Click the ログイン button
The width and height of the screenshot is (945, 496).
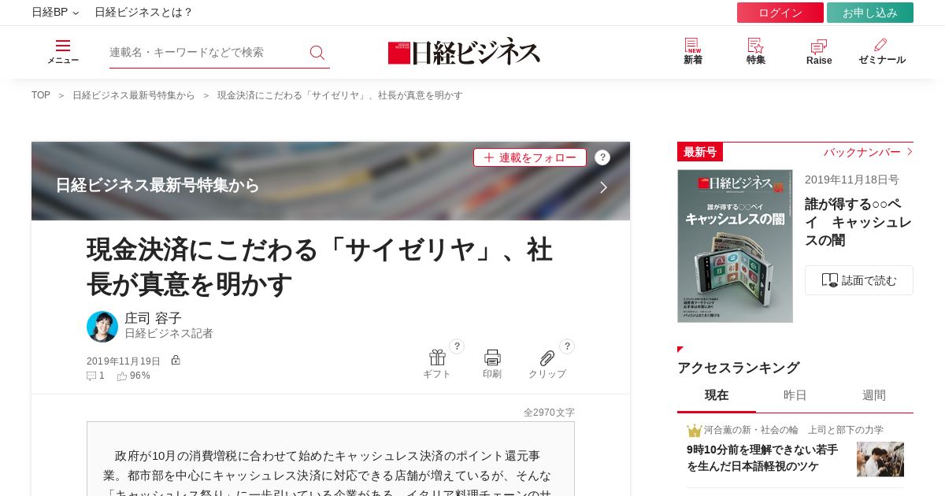coord(780,13)
